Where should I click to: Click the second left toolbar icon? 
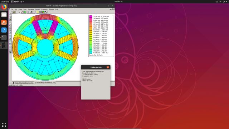click(x=10, y=19)
